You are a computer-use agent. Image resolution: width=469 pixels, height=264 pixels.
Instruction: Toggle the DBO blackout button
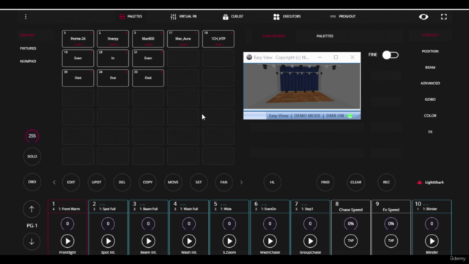32,182
